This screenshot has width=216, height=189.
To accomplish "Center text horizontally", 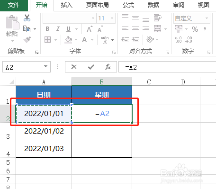I will (135, 29).
